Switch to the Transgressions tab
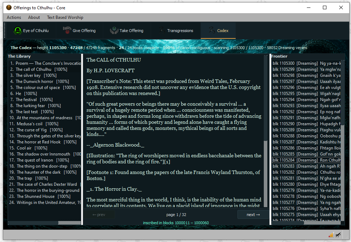The width and height of the screenshot is (351, 242). 175,31
